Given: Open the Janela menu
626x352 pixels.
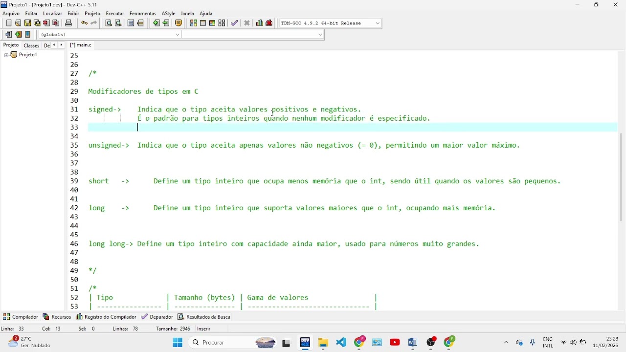Looking at the screenshot, I should [x=187, y=14].
